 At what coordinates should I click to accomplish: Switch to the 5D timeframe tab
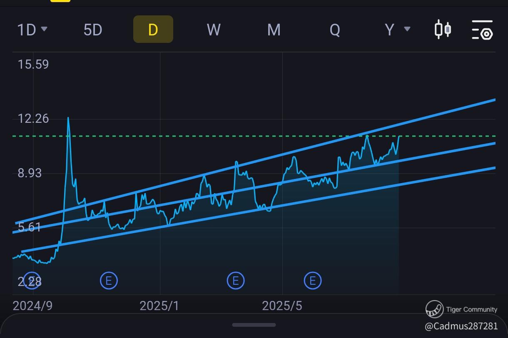[93, 30]
